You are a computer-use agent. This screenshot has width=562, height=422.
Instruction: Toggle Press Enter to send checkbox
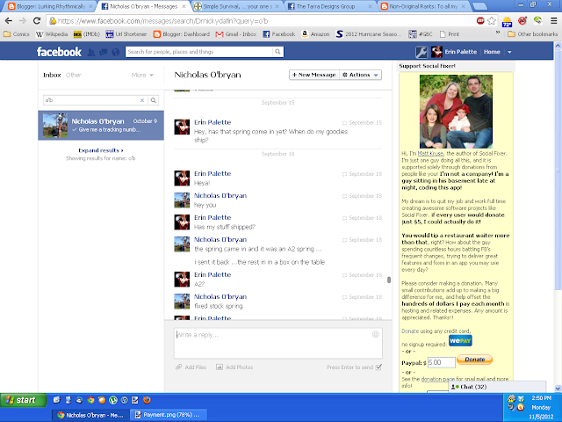click(x=378, y=367)
